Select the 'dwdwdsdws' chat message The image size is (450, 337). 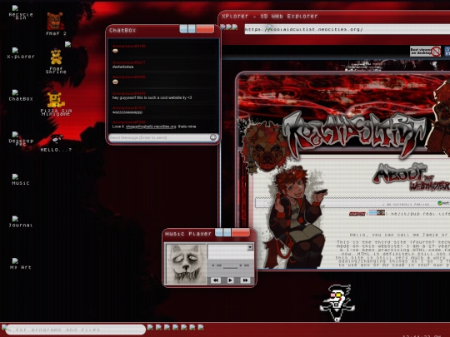122,67
